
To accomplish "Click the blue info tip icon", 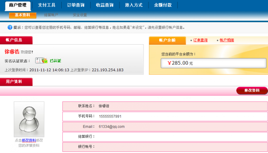I will [10, 28].
